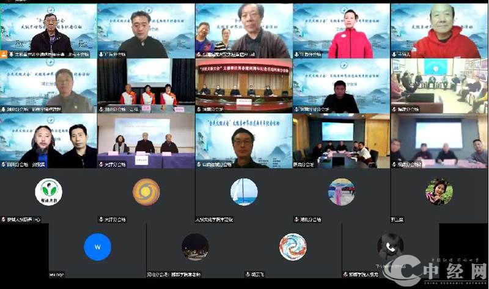Open video tile of man in brown coat with two women
The width and height of the screenshot is (489, 289).
[x=244, y=31]
